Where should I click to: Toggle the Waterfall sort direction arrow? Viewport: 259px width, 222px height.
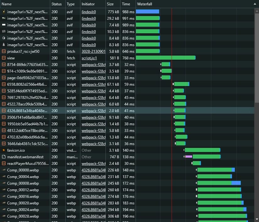coord(255,4)
